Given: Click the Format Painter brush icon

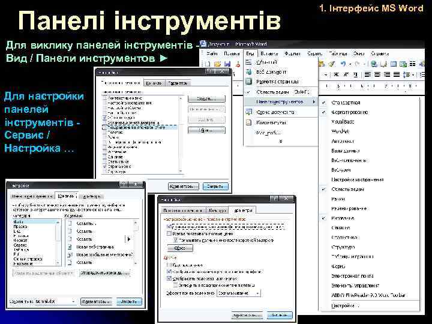Looking at the screenshot, I should [x=331, y=64].
